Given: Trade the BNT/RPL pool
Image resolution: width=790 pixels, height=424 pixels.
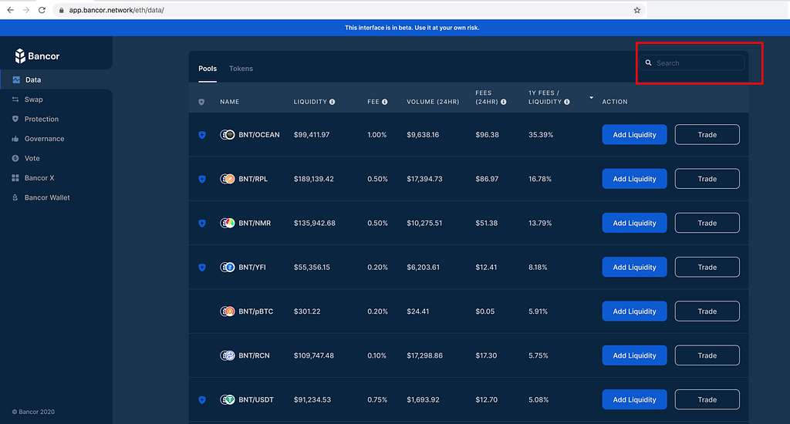Looking at the screenshot, I should [x=707, y=179].
